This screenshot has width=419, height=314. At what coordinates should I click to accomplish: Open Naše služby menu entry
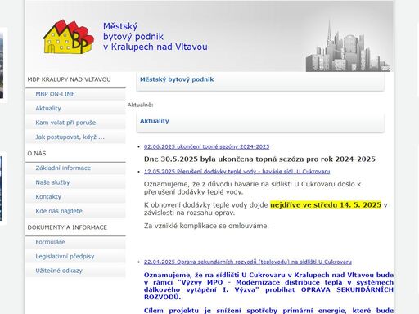pos(52,182)
